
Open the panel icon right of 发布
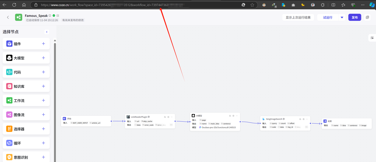pos(367,17)
